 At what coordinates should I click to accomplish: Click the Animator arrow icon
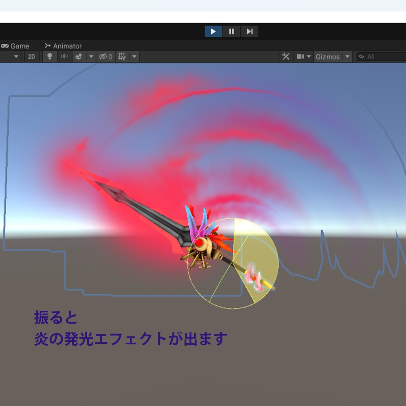(x=48, y=46)
